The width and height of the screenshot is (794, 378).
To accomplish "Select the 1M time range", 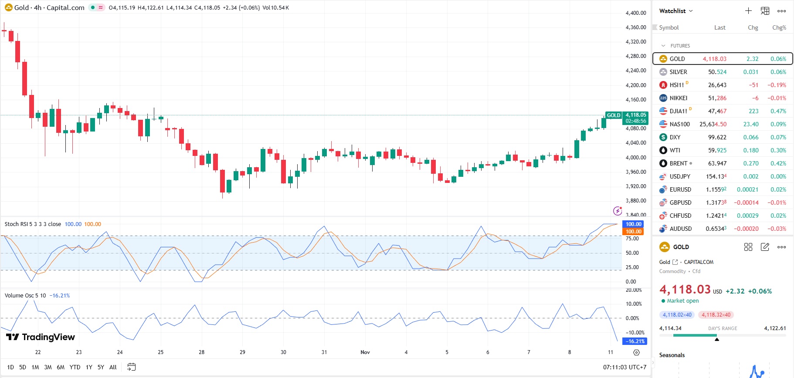I will 35,367.
